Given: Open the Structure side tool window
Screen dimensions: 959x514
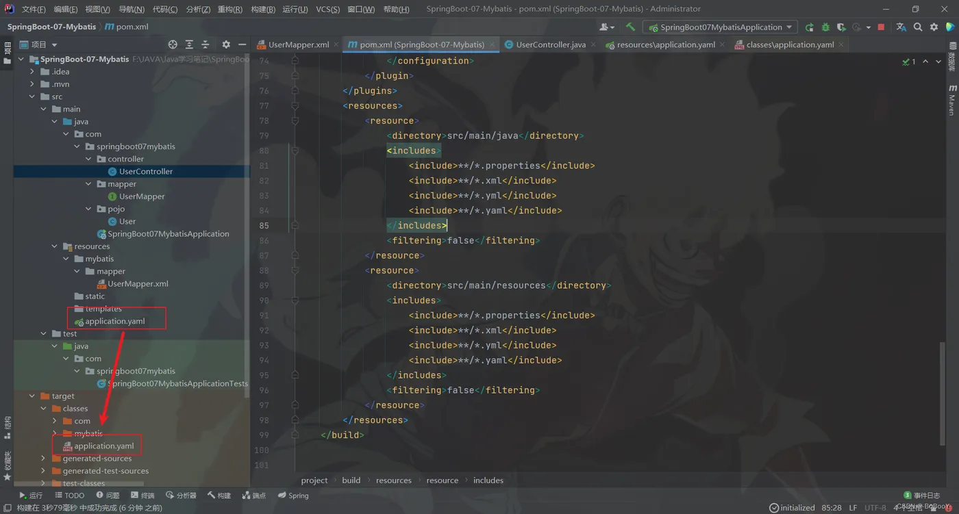Looking at the screenshot, I should 8,428.
